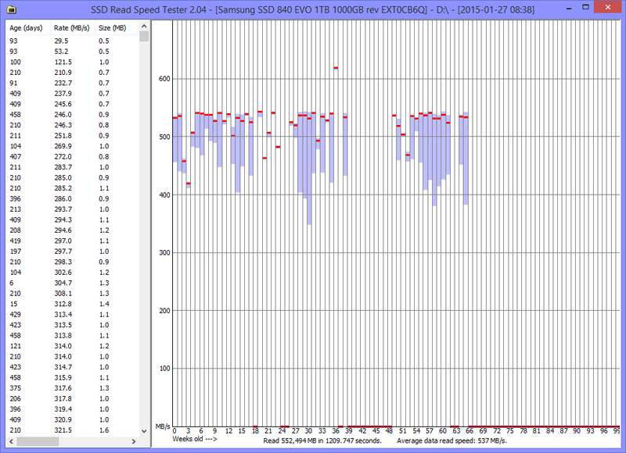The height and width of the screenshot is (453, 626).
Task: Sort list by Size (MB) column header
Action: (x=112, y=28)
